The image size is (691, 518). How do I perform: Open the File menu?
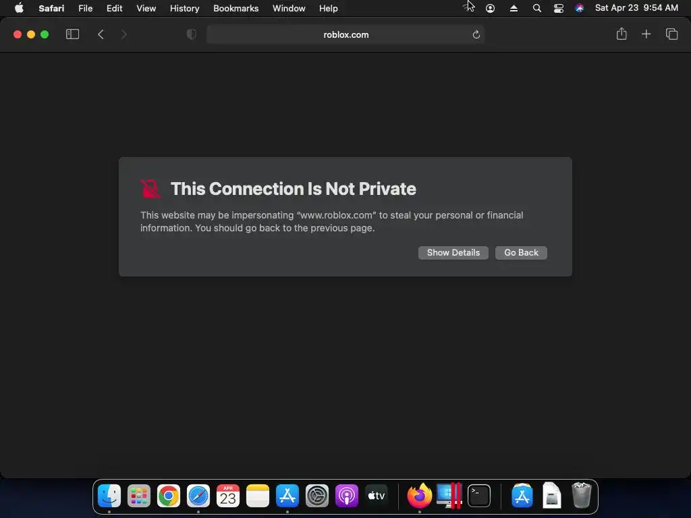click(x=86, y=8)
